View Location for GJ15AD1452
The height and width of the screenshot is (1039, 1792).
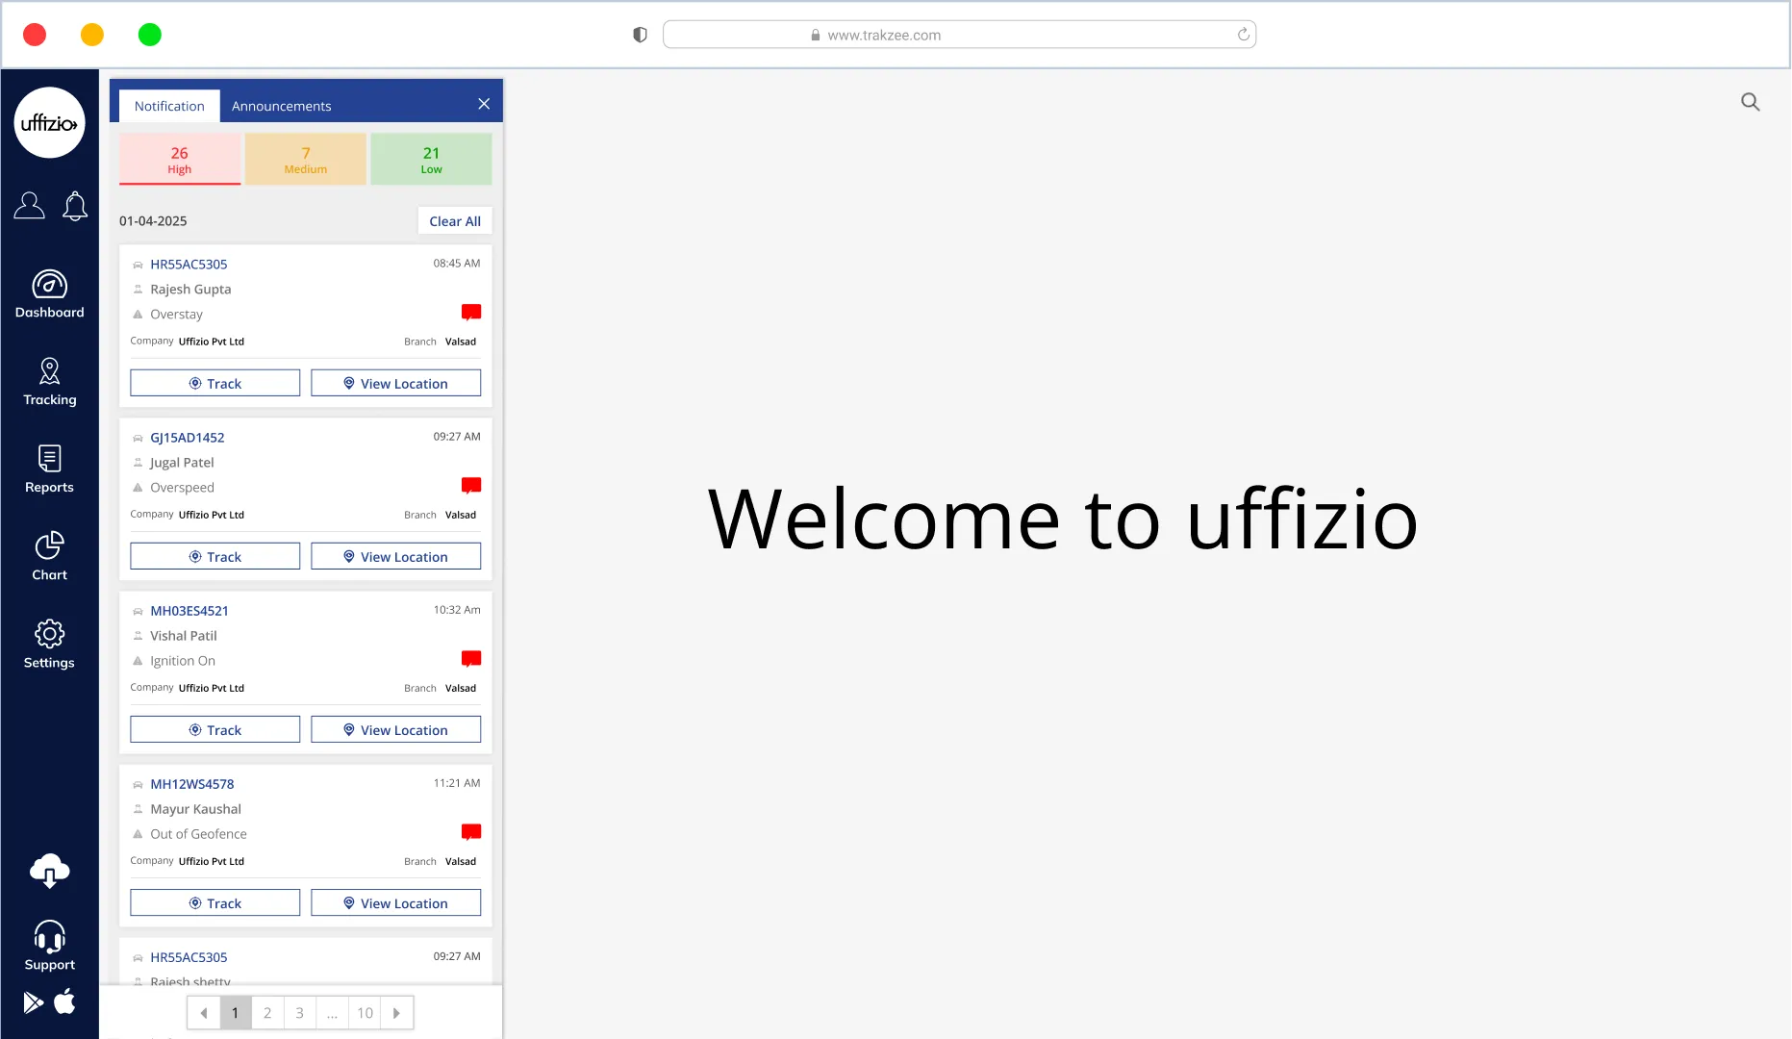pos(395,557)
